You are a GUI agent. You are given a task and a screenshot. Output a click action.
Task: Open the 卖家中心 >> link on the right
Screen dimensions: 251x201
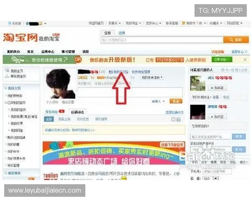click(x=239, y=52)
